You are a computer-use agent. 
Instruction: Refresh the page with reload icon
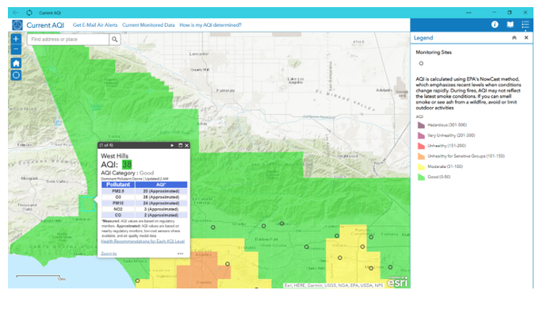click(x=29, y=13)
